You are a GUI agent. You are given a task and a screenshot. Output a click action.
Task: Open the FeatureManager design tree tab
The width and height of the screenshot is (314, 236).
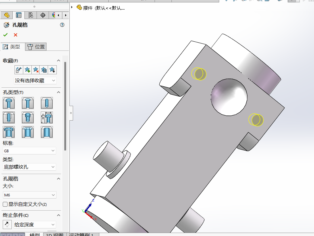pos(7,15)
